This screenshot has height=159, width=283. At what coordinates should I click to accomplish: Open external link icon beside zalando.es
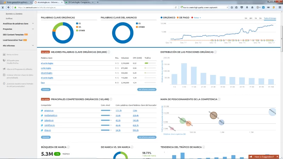pyautogui.click(x=42, y=120)
